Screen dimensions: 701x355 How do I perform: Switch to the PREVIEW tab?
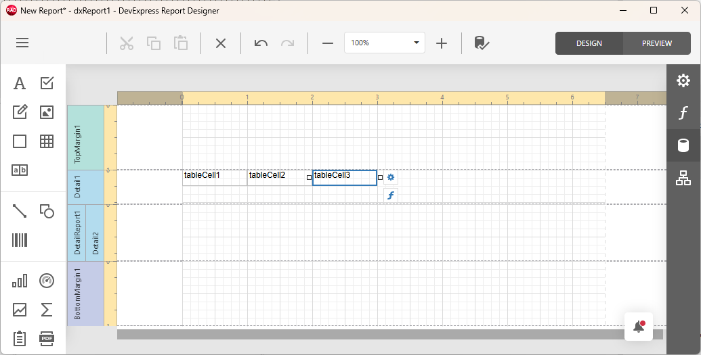657,43
